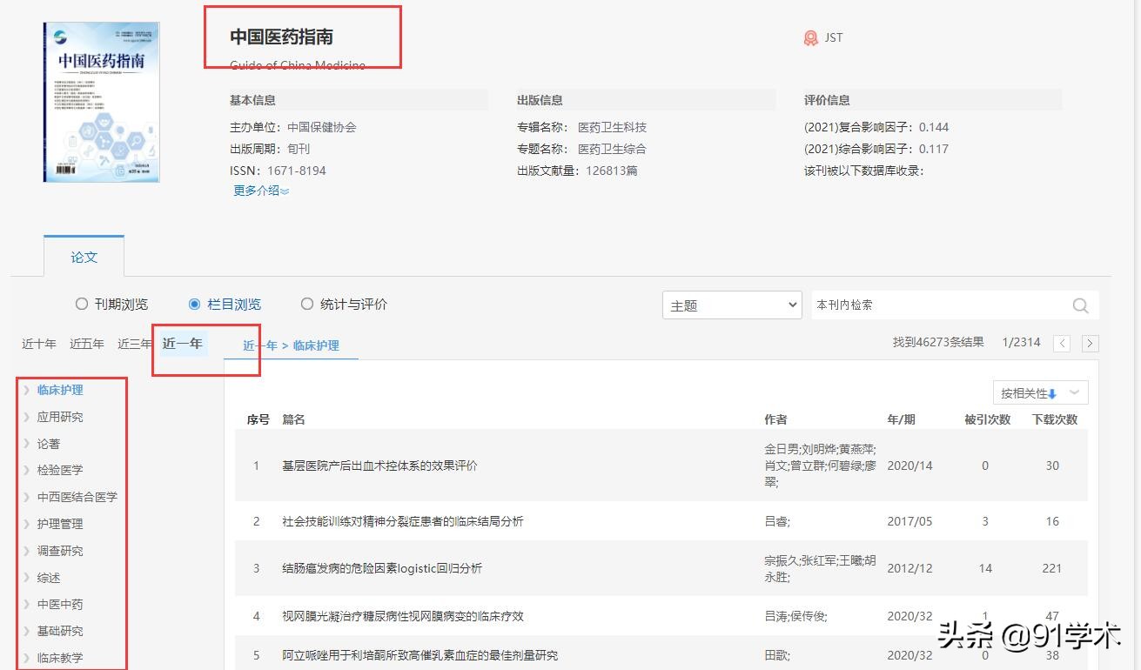
Task: Click the journal cover thumbnail
Action: pos(100,101)
